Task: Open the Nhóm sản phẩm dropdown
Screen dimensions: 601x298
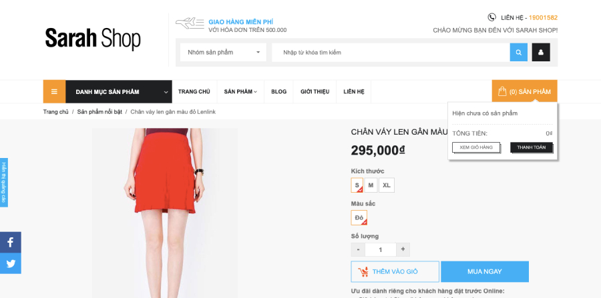Action: (x=224, y=53)
